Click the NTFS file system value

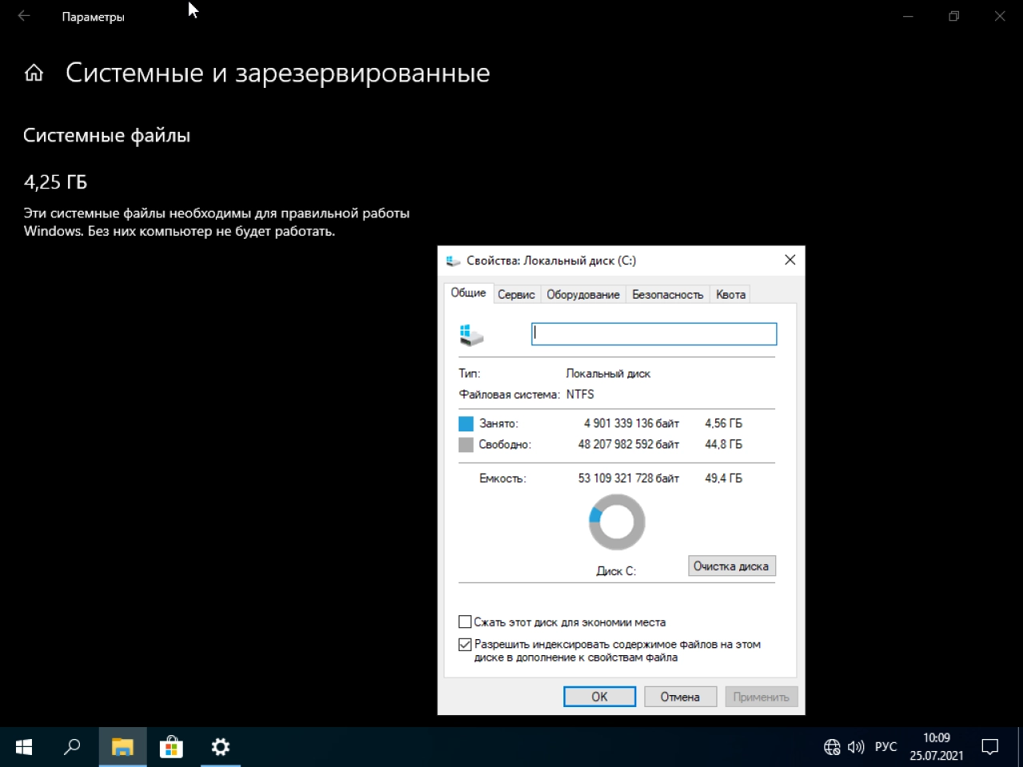point(580,394)
